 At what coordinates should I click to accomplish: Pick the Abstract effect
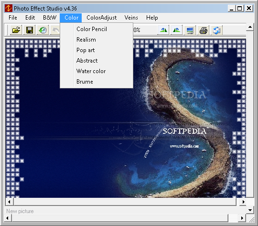tap(97, 61)
